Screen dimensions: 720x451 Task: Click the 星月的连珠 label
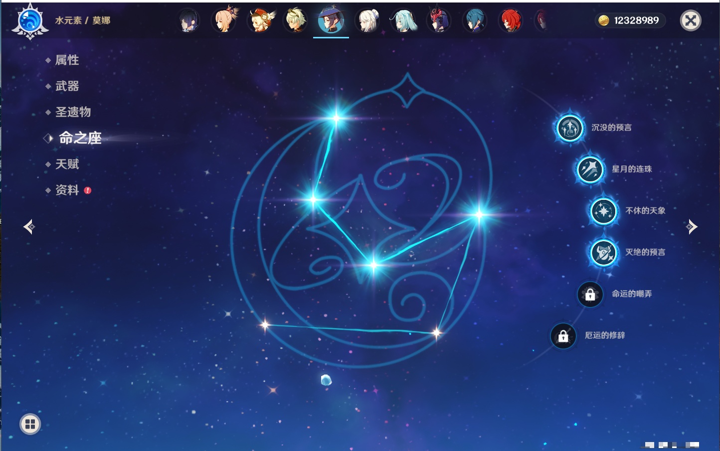pos(632,169)
